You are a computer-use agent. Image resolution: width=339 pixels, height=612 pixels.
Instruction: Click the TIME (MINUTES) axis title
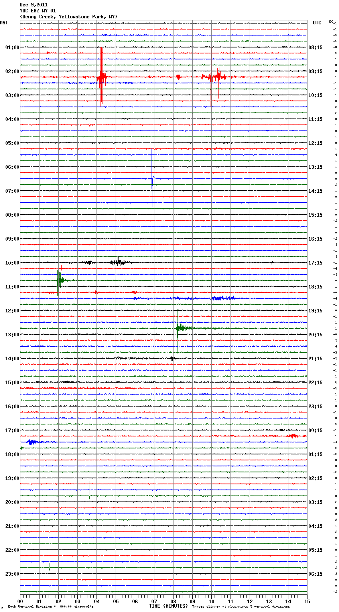[x=168, y=606]
